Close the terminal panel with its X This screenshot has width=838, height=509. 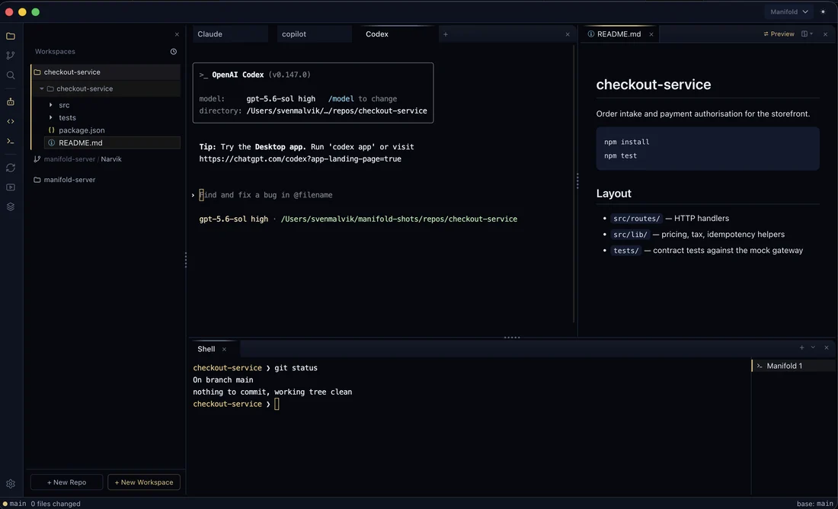(x=827, y=348)
